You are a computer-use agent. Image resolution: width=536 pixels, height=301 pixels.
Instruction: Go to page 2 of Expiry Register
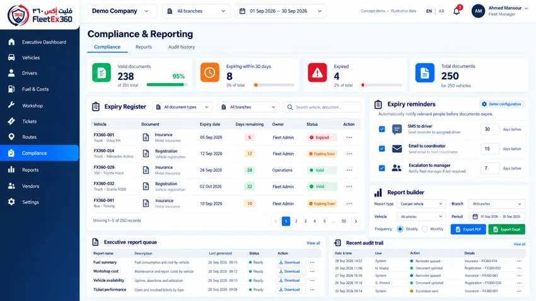pos(296,221)
